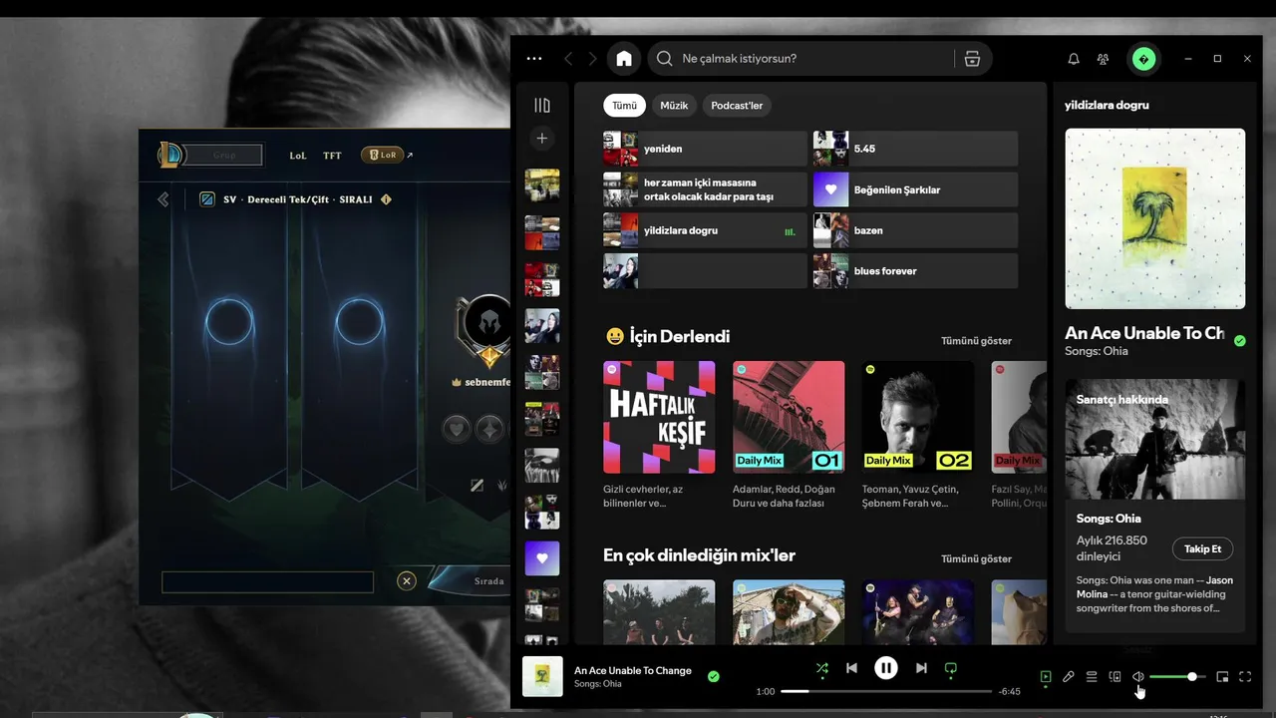Click the An Ace Unable To Change title in the player bar
Image resolution: width=1276 pixels, height=718 pixels.
click(633, 670)
